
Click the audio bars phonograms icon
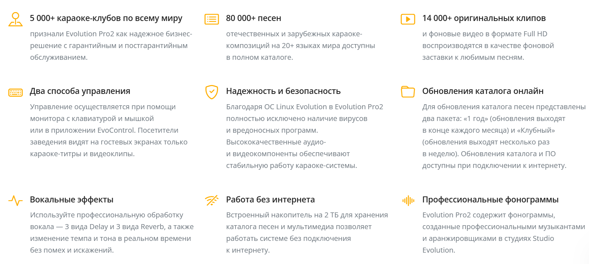point(408,201)
